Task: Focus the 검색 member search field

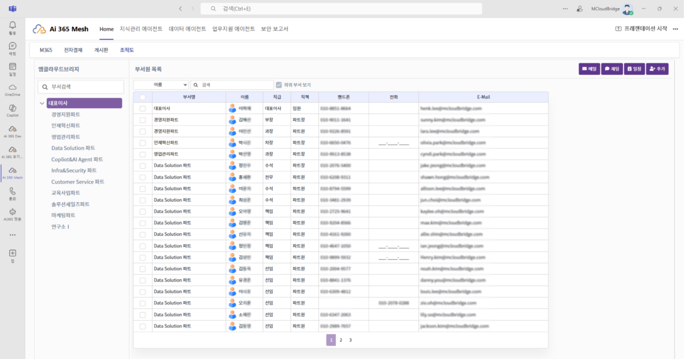Action: point(232,85)
